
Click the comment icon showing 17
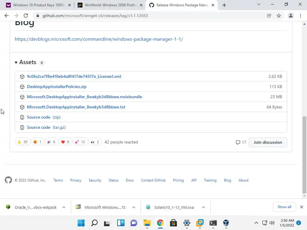pos(238,142)
